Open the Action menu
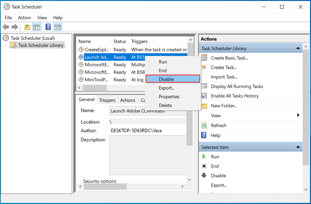 [24, 18]
